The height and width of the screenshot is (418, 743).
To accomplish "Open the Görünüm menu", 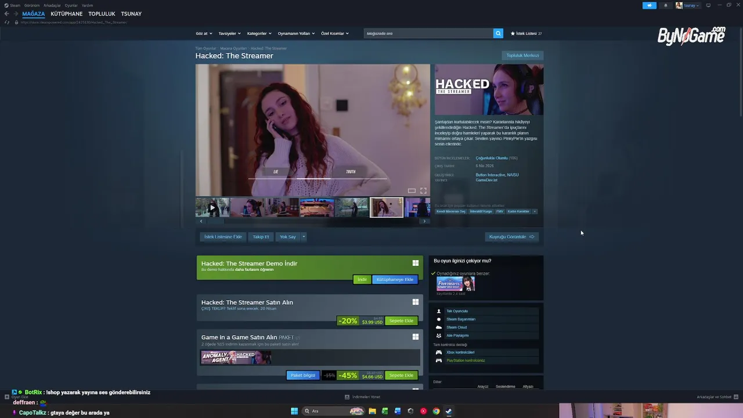I will tap(32, 5).
